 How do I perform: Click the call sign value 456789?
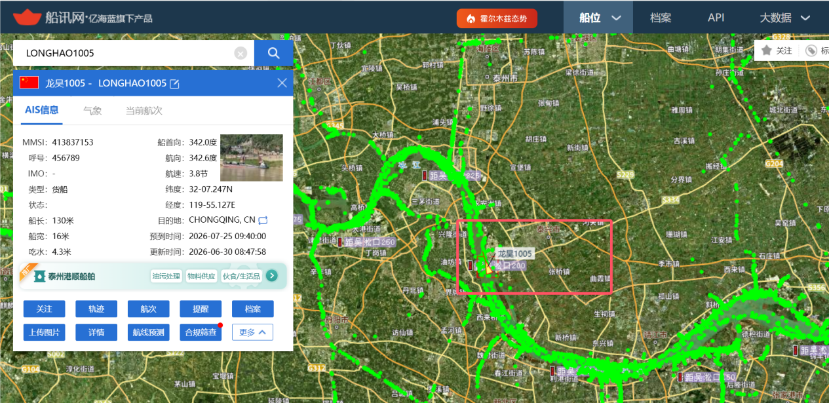[66, 158]
